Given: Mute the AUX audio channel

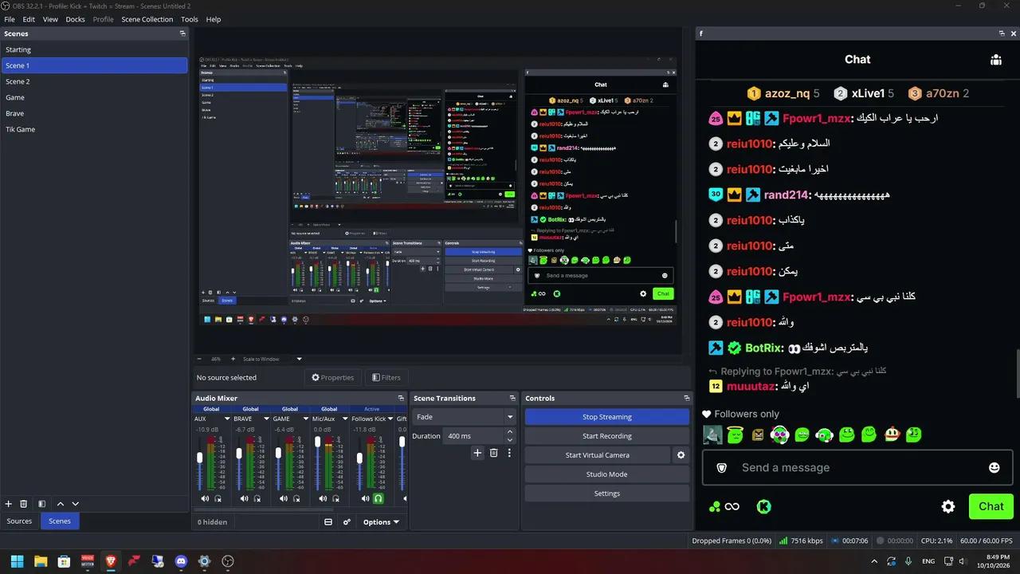Looking at the screenshot, I should (205, 498).
